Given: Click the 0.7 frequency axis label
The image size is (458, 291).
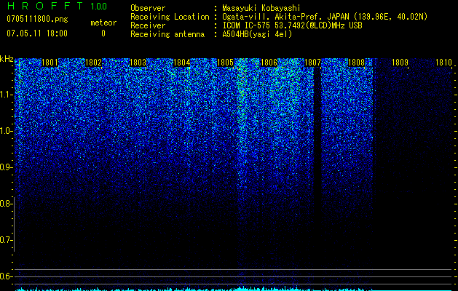Looking at the screenshot, I should point(7,240).
